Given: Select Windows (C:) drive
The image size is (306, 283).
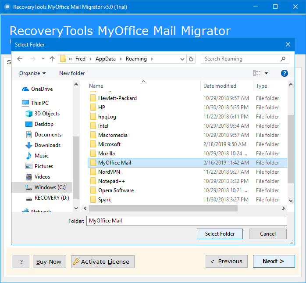Looking at the screenshot, I should (42, 187).
